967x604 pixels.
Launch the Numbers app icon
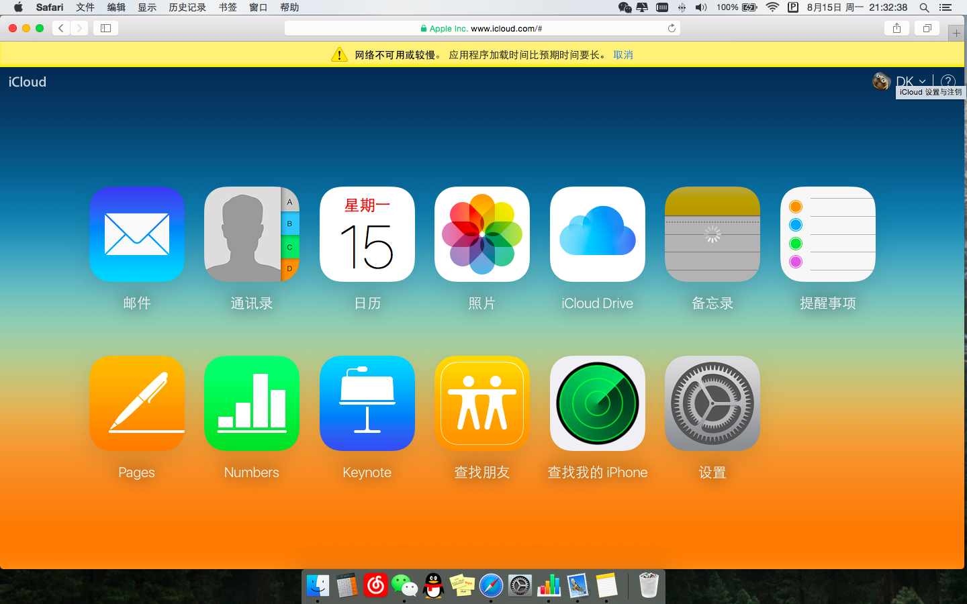tap(252, 403)
